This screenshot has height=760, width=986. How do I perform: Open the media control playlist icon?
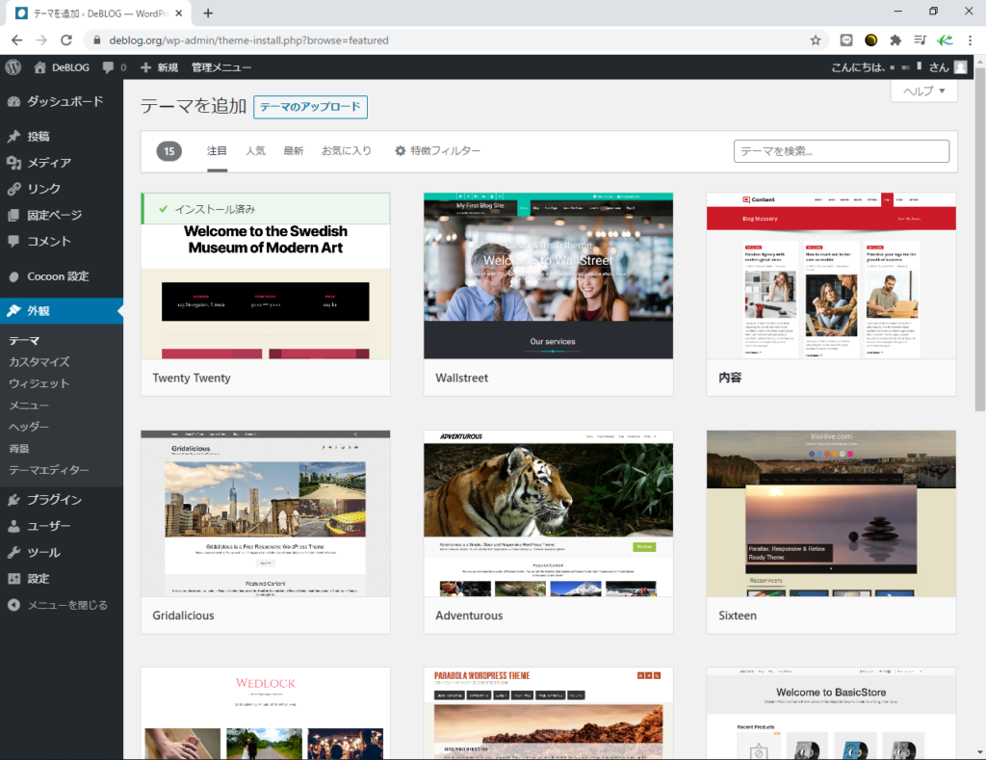tap(920, 40)
